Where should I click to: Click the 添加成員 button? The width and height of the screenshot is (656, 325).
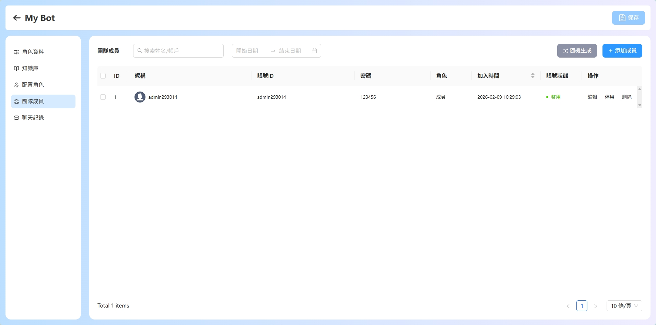pyautogui.click(x=622, y=51)
